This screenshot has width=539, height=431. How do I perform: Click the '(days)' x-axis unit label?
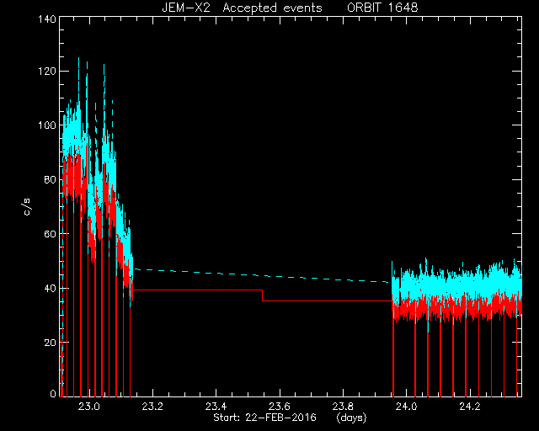pos(351,418)
